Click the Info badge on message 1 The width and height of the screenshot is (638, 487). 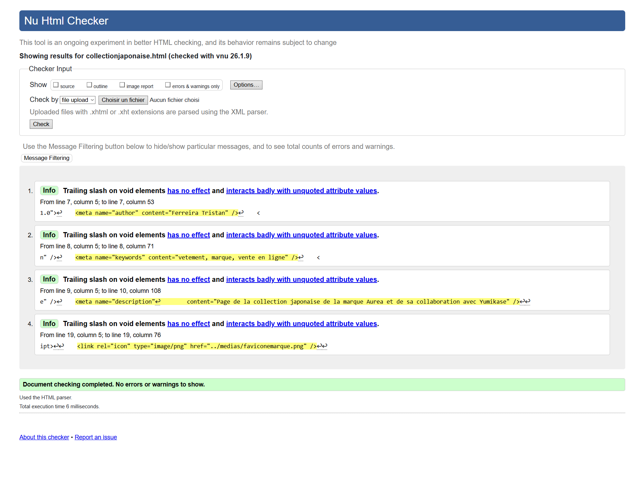[x=49, y=191]
